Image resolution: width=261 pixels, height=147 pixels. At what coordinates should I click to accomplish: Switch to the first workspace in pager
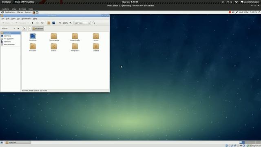242,143
